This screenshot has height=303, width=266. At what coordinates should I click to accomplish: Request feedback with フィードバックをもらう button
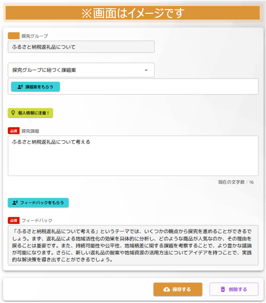[x=38, y=203]
